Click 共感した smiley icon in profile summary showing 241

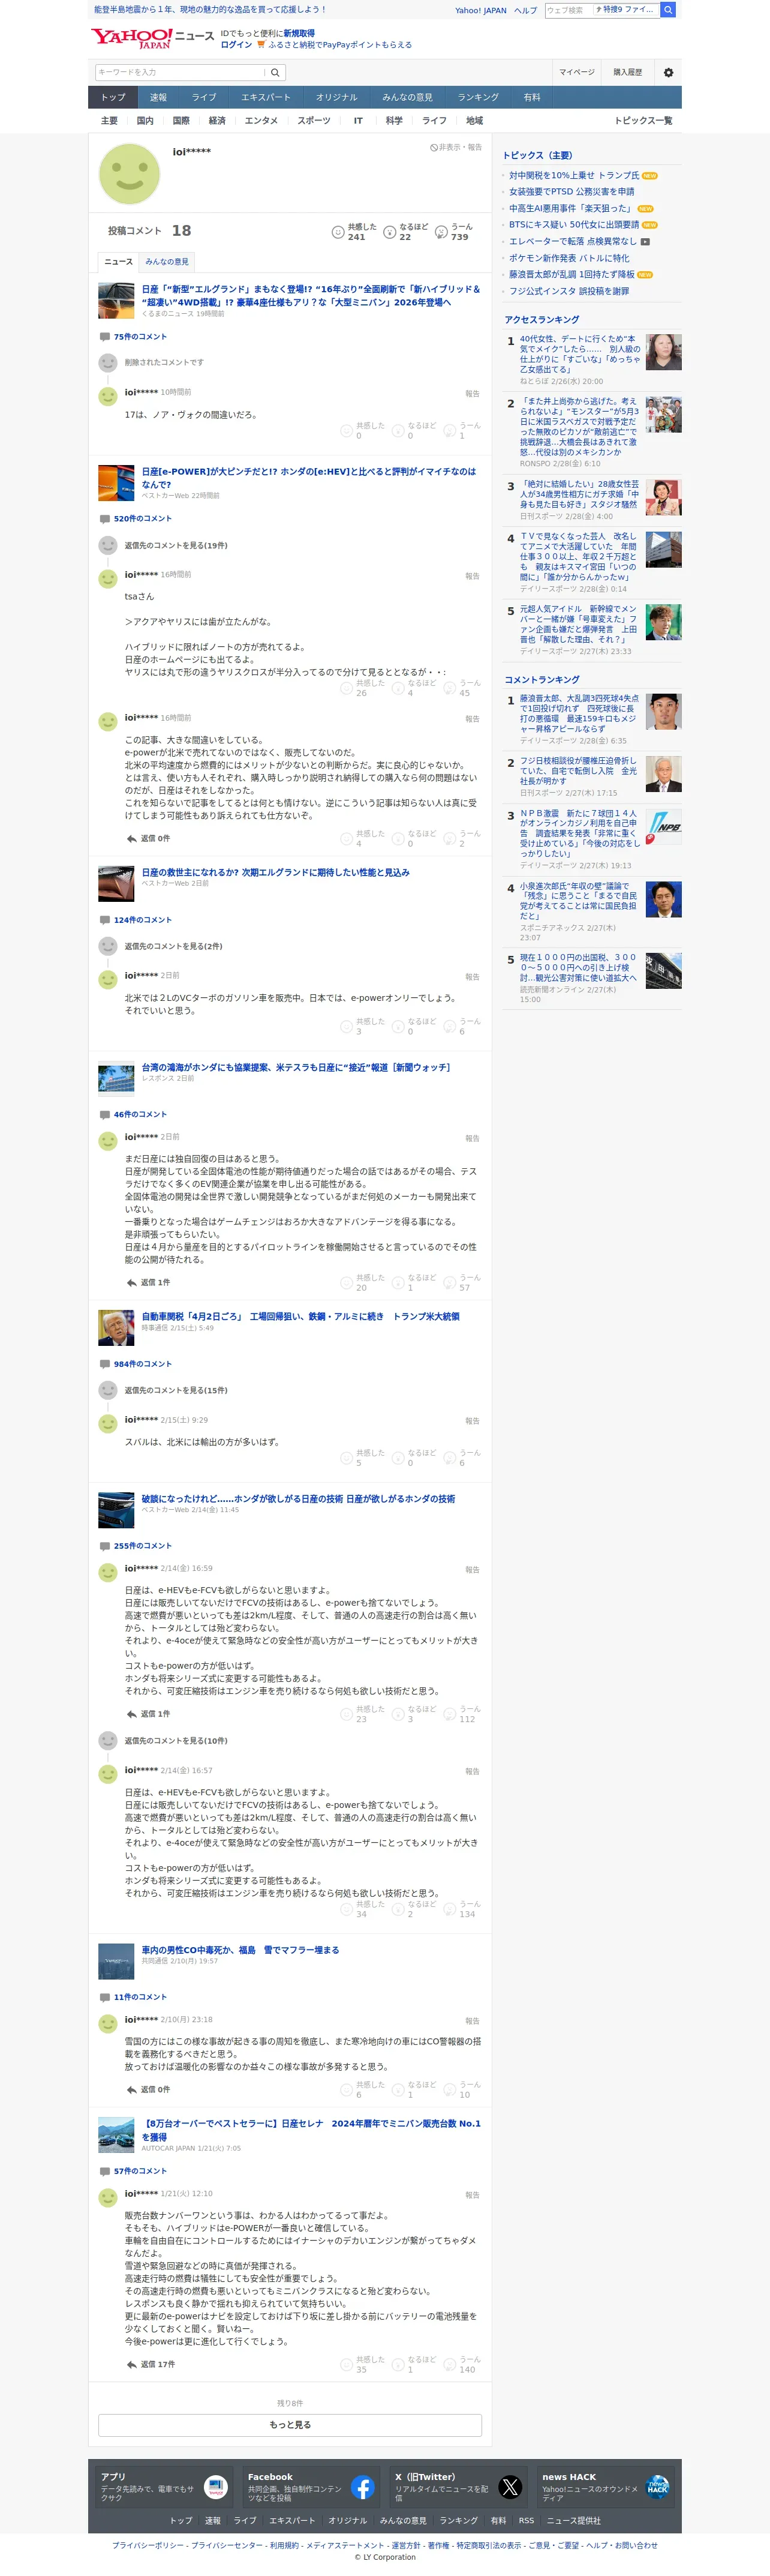point(338,232)
